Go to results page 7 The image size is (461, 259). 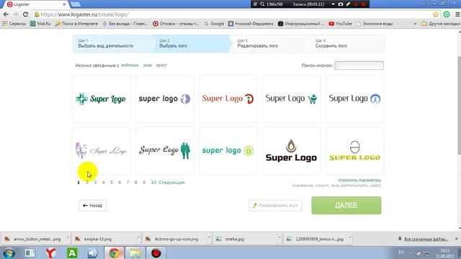[x=127, y=182]
